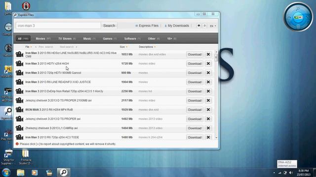Report the 1904 Mb JUSTiCE file with X
Viewport: 316px width, 177px height.
pos(208,82)
